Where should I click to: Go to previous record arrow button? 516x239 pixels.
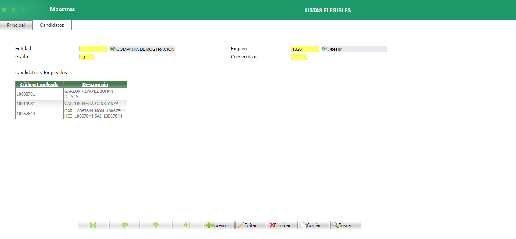click(x=124, y=225)
